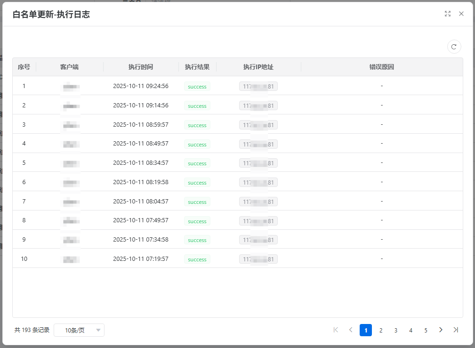This screenshot has height=348, width=475.
Task: Jump to the last page
Action: click(456, 330)
